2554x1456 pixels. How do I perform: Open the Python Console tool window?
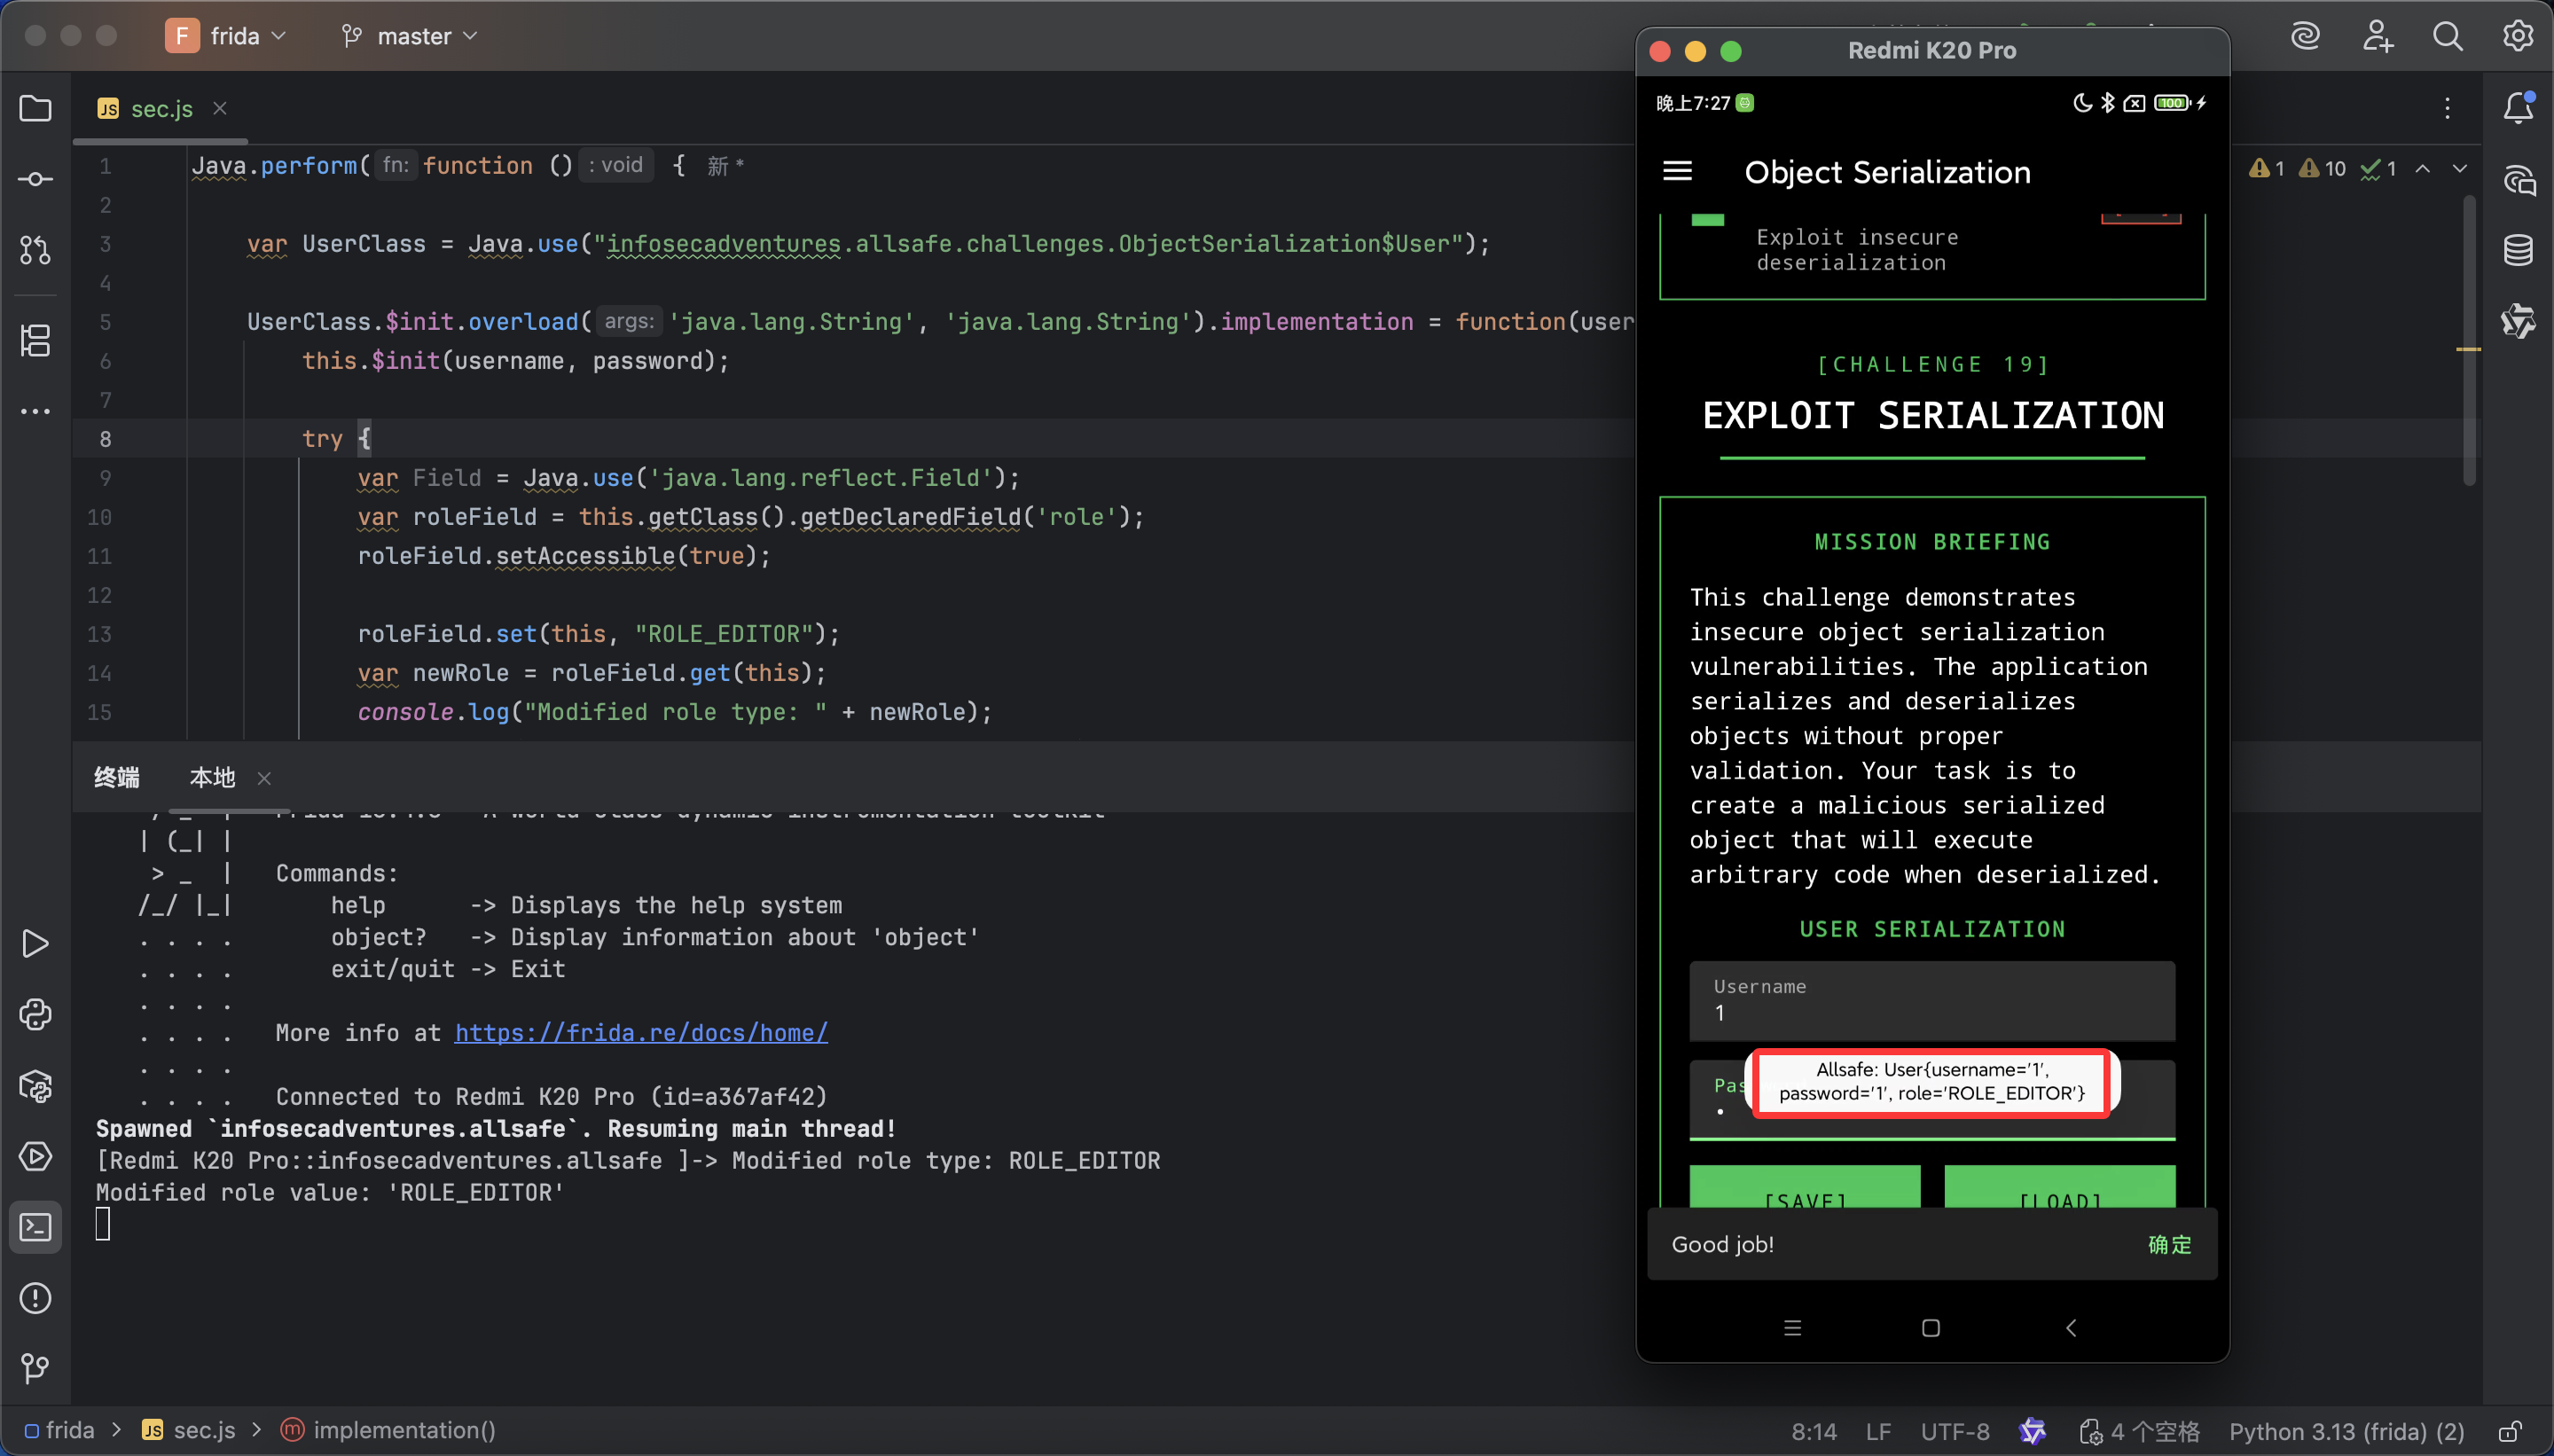coord(36,1015)
